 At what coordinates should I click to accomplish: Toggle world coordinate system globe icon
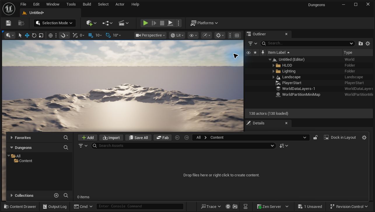tap(50, 35)
